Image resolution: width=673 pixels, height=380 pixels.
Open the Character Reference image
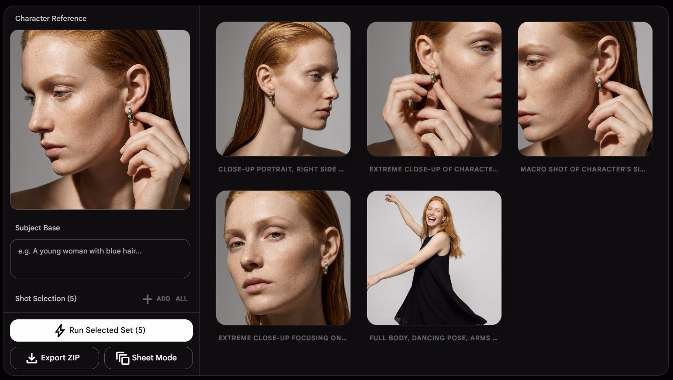click(x=100, y=120)
